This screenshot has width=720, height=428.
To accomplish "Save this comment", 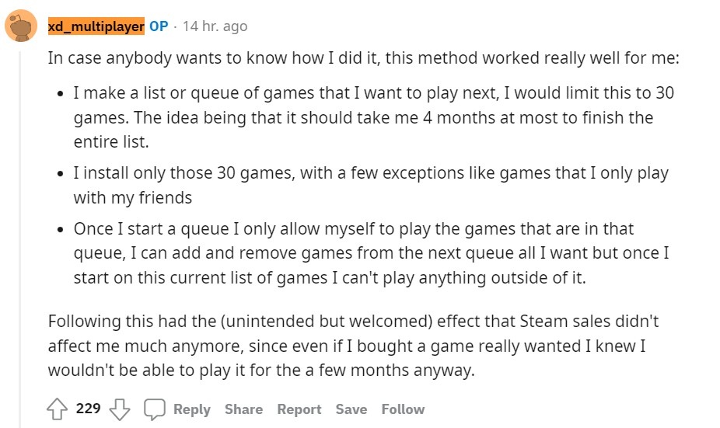I will click(351, 409).
